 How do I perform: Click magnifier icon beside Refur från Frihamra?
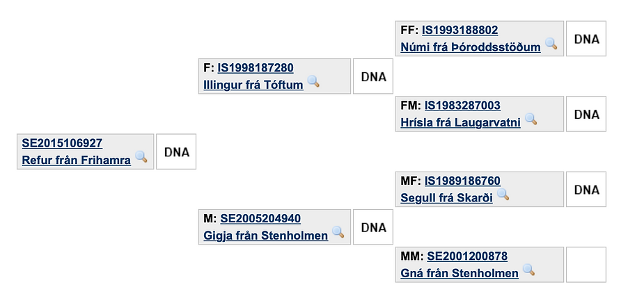(x=141, y=157)
